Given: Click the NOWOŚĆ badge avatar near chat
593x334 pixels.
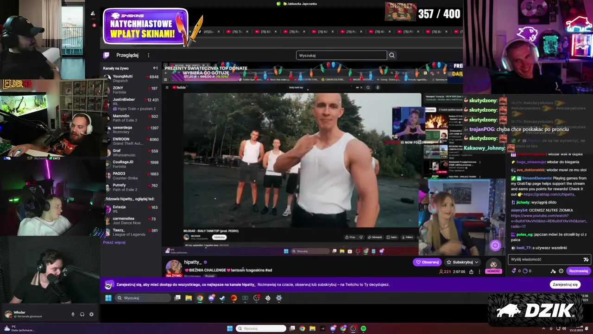Looking at the screenshot, I should tap(493, 267).
